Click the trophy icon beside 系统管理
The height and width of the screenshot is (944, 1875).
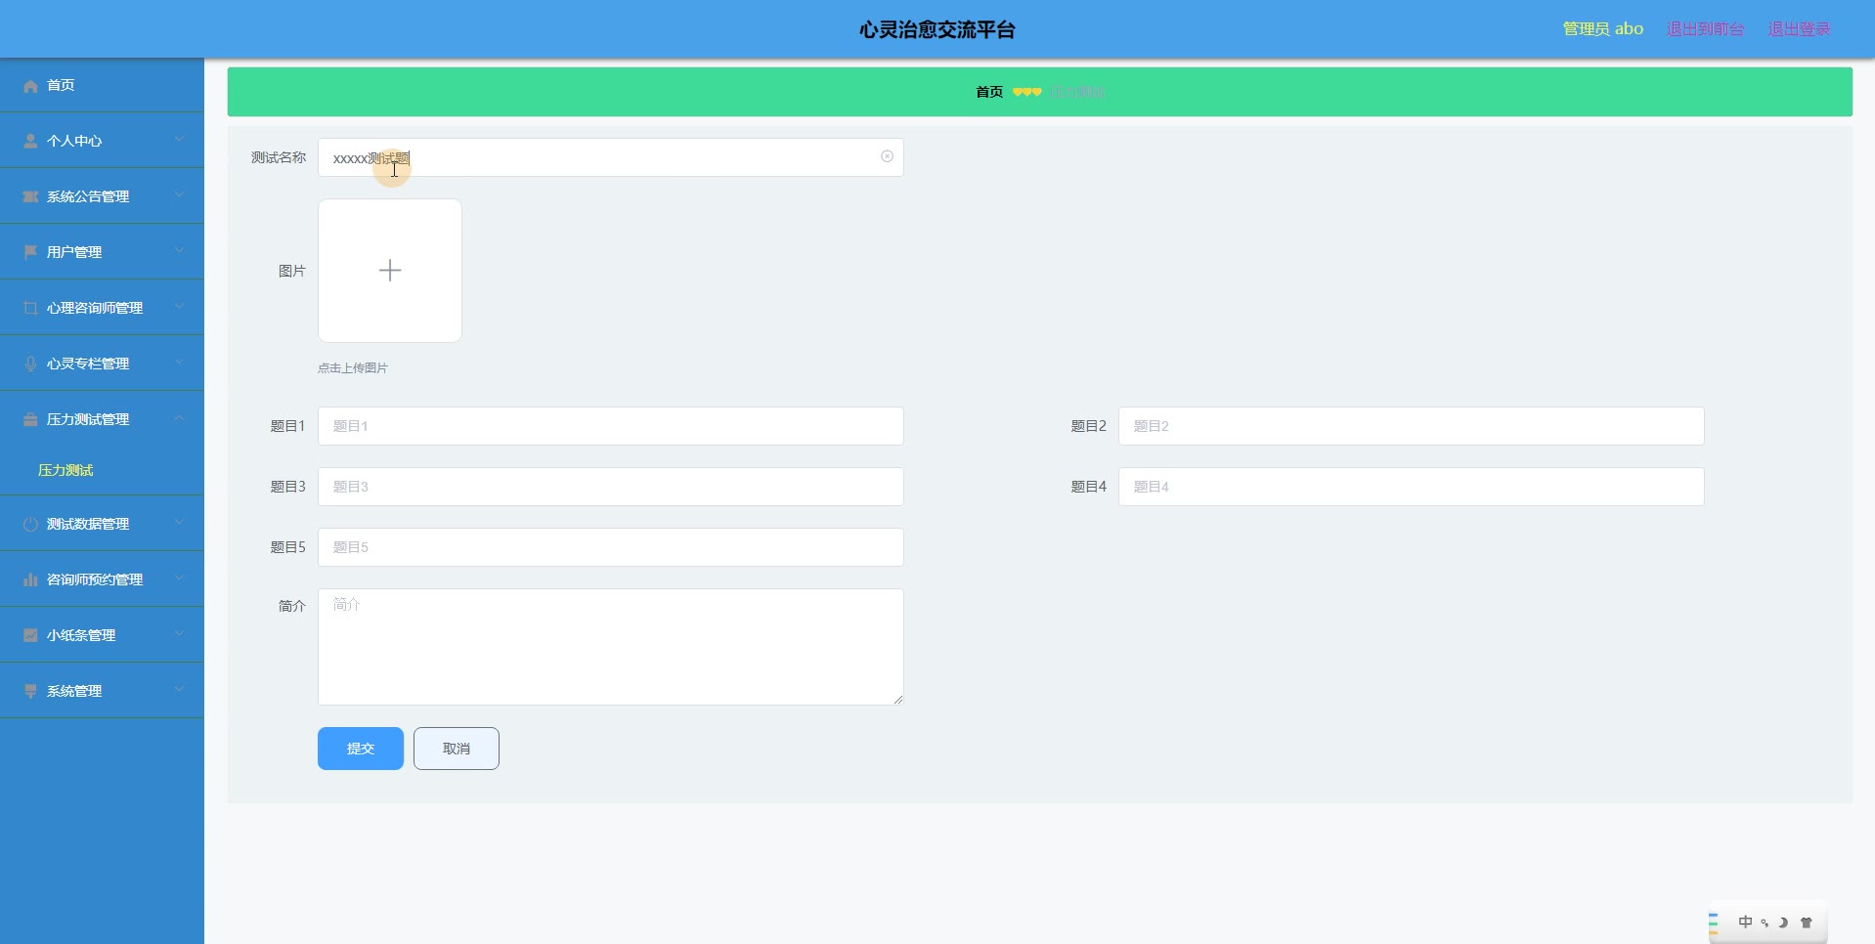30,692
